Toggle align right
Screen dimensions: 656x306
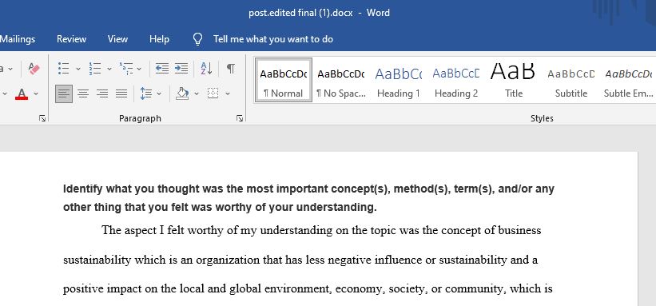click(x=102, y=93)
